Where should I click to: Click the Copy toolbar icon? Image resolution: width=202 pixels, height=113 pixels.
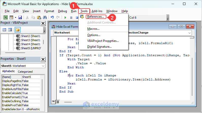tap(33, 17)
